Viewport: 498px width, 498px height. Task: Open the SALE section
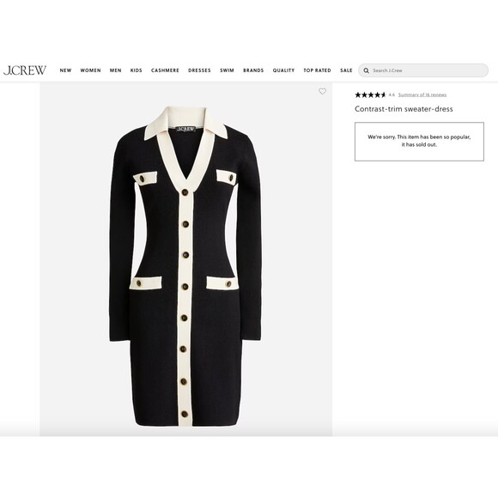[x=346, y=70]
